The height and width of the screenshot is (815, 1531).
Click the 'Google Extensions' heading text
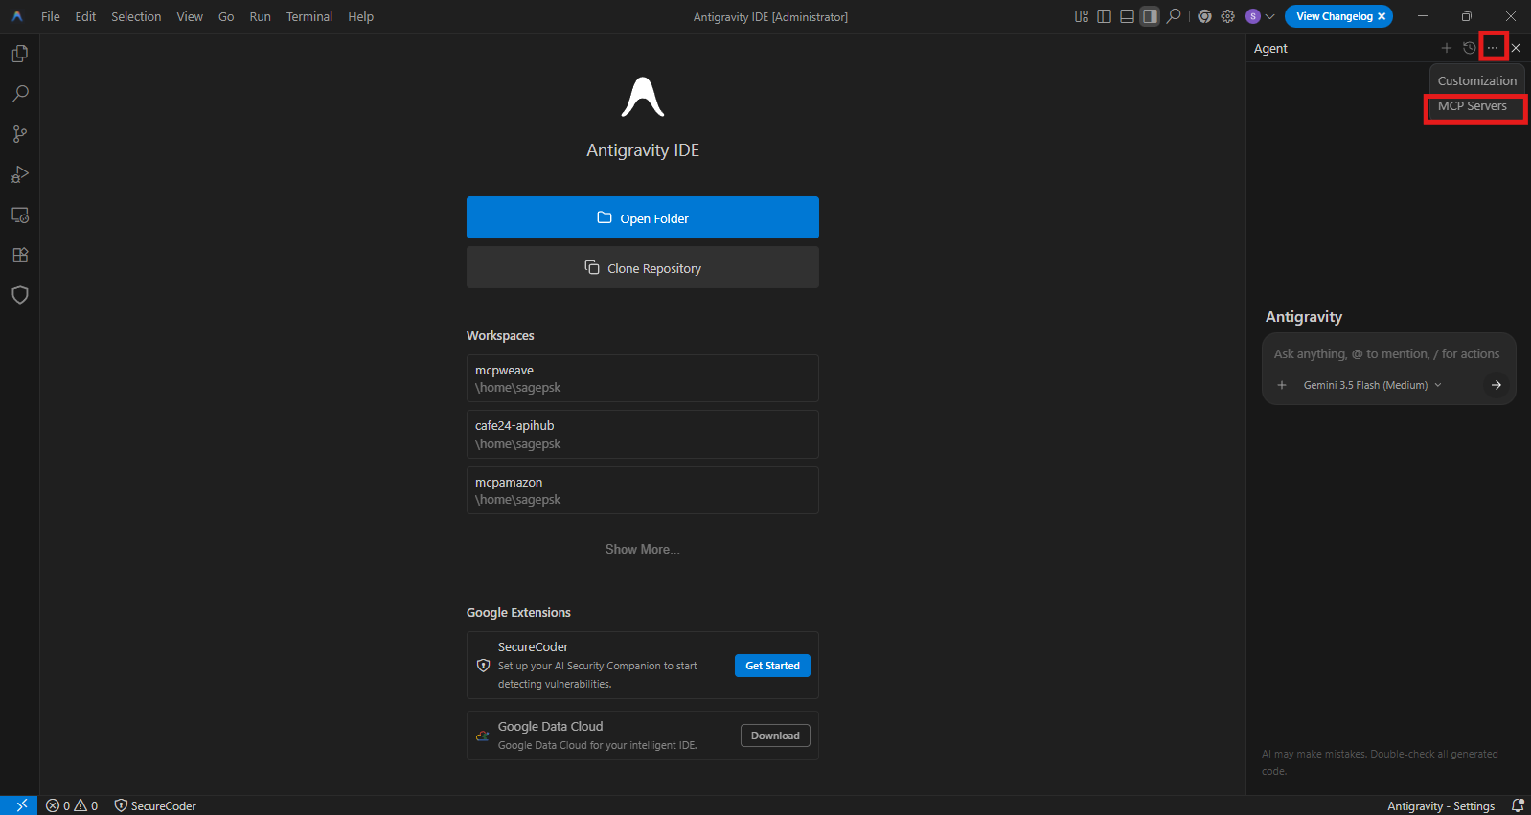click(x=518, y=612)
